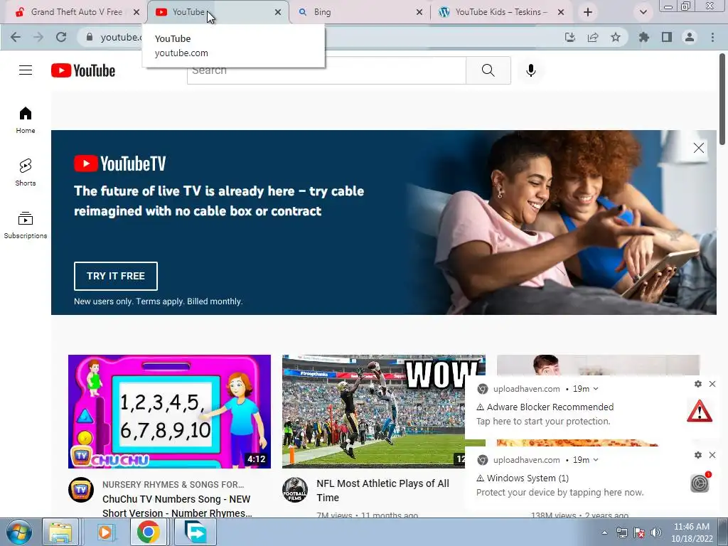This screenshot has width=728, height=546.
Task: Open the Action Center flag icon
Action: click(x=639, y=532)
